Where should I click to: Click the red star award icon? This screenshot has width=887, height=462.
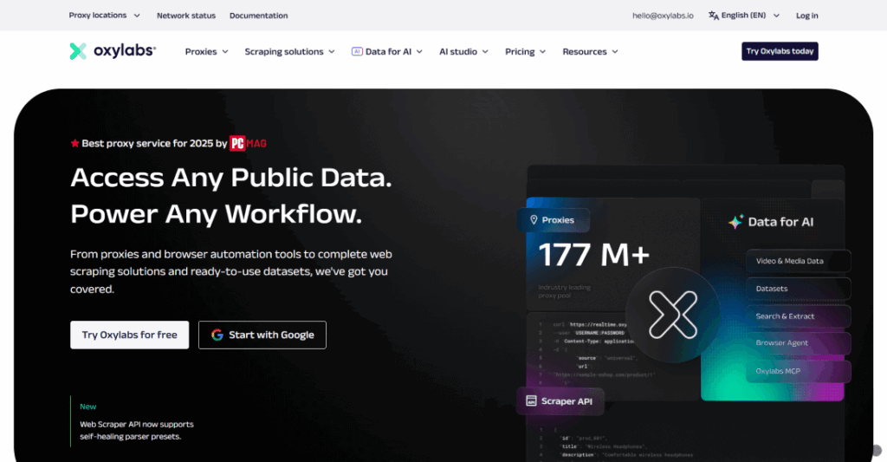click(x=74, y=143)
